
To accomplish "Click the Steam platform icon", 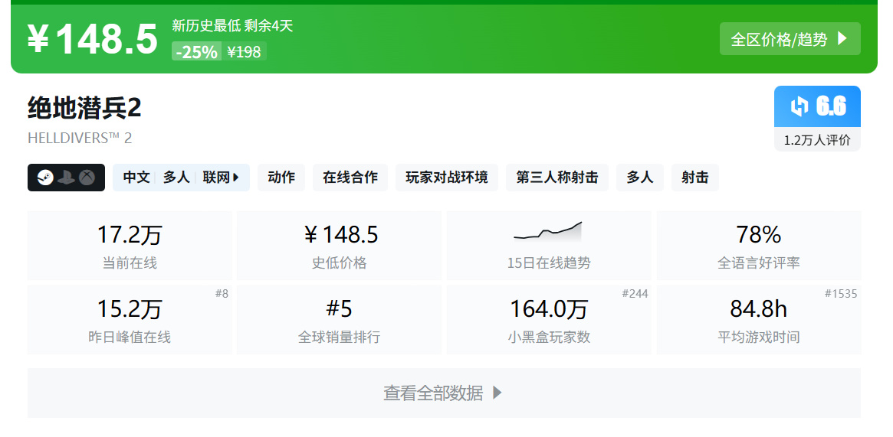I will pyautogui.click(x=46, y=178).
